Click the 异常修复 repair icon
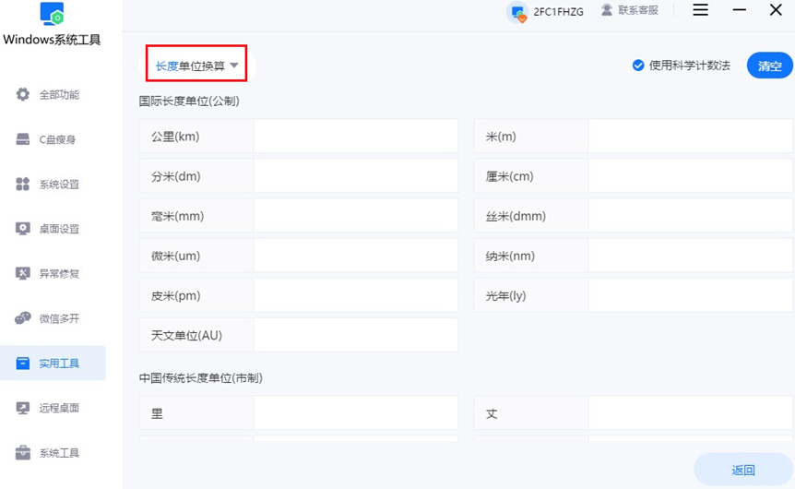 (23, 273)
